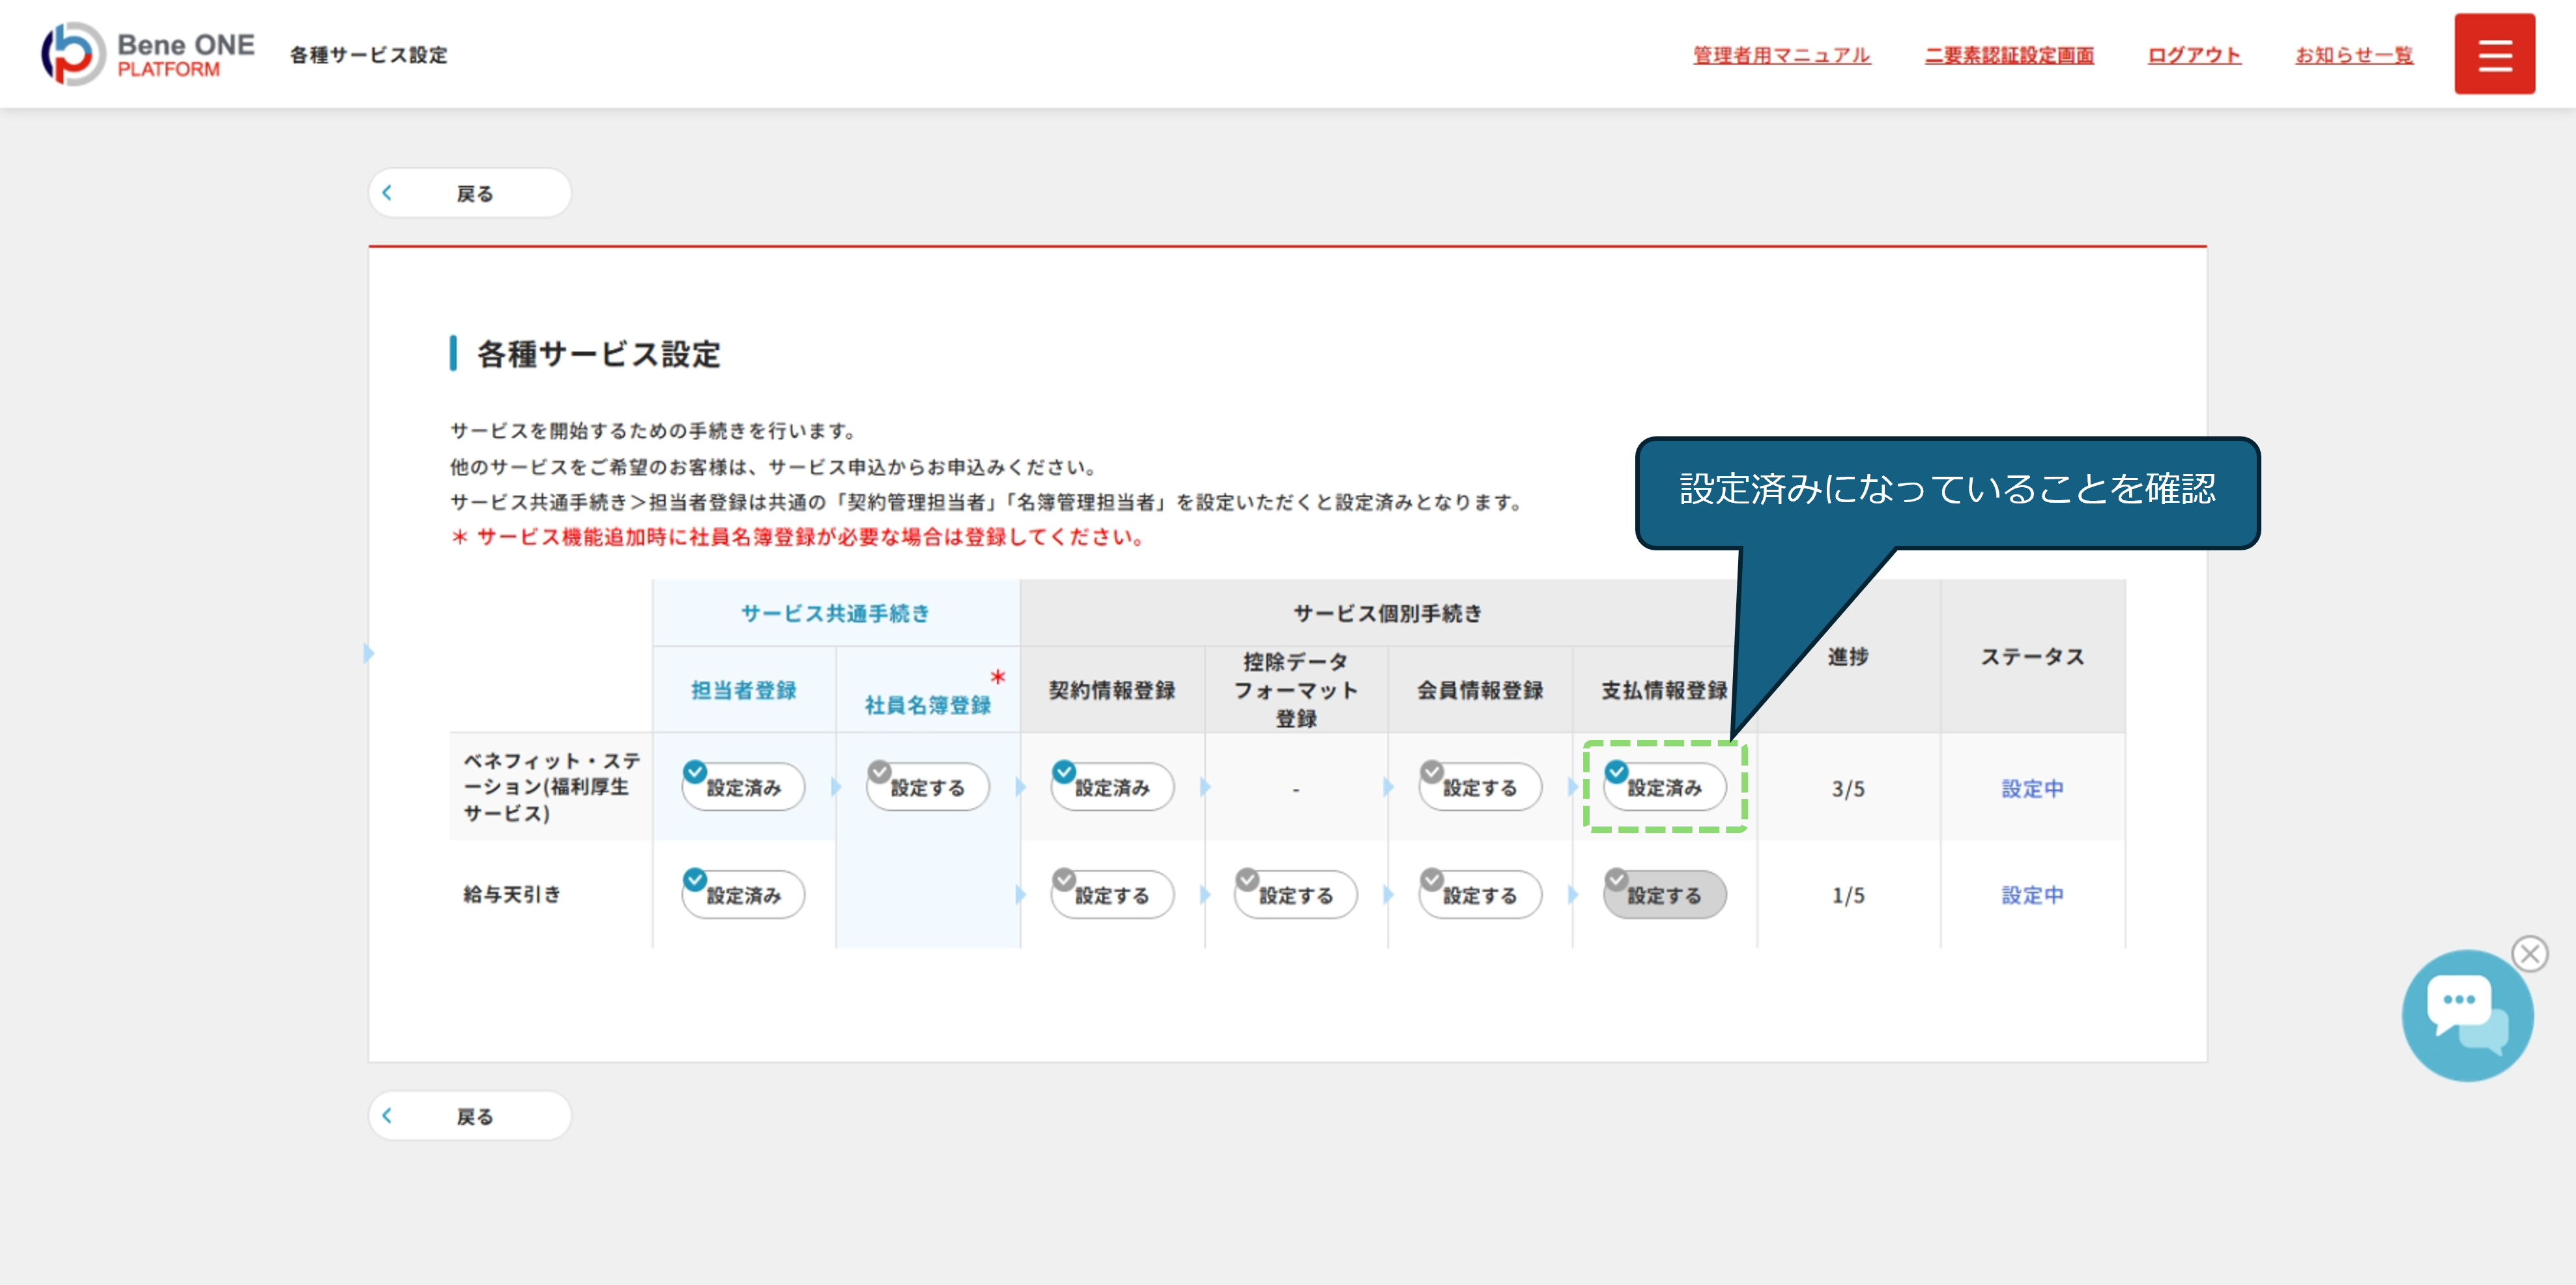Click 各種サービス設定 text in top bar
Image resolution: width=2576 pixels, height=1285 pixels.
pos(369,55)
